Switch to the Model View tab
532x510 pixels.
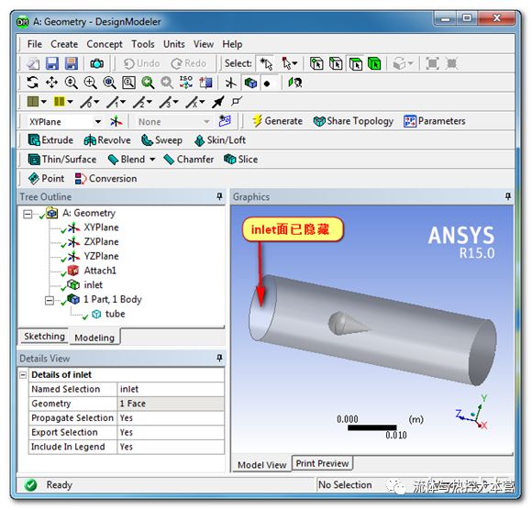pos(261,464)
